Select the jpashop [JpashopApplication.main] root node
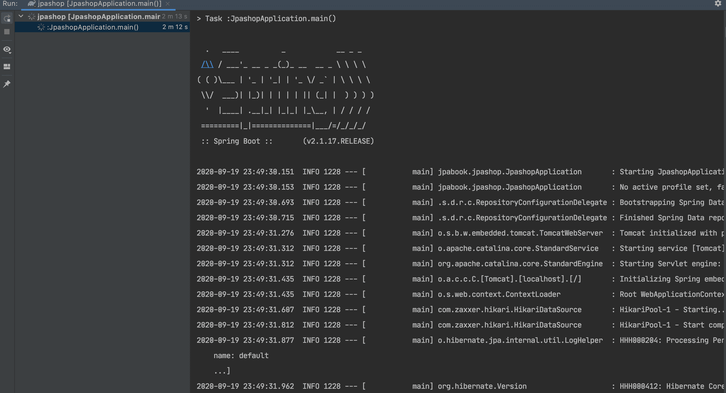 tap(99, 17)
